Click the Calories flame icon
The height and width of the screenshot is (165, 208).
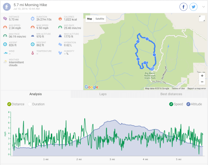tap(60, 18)
